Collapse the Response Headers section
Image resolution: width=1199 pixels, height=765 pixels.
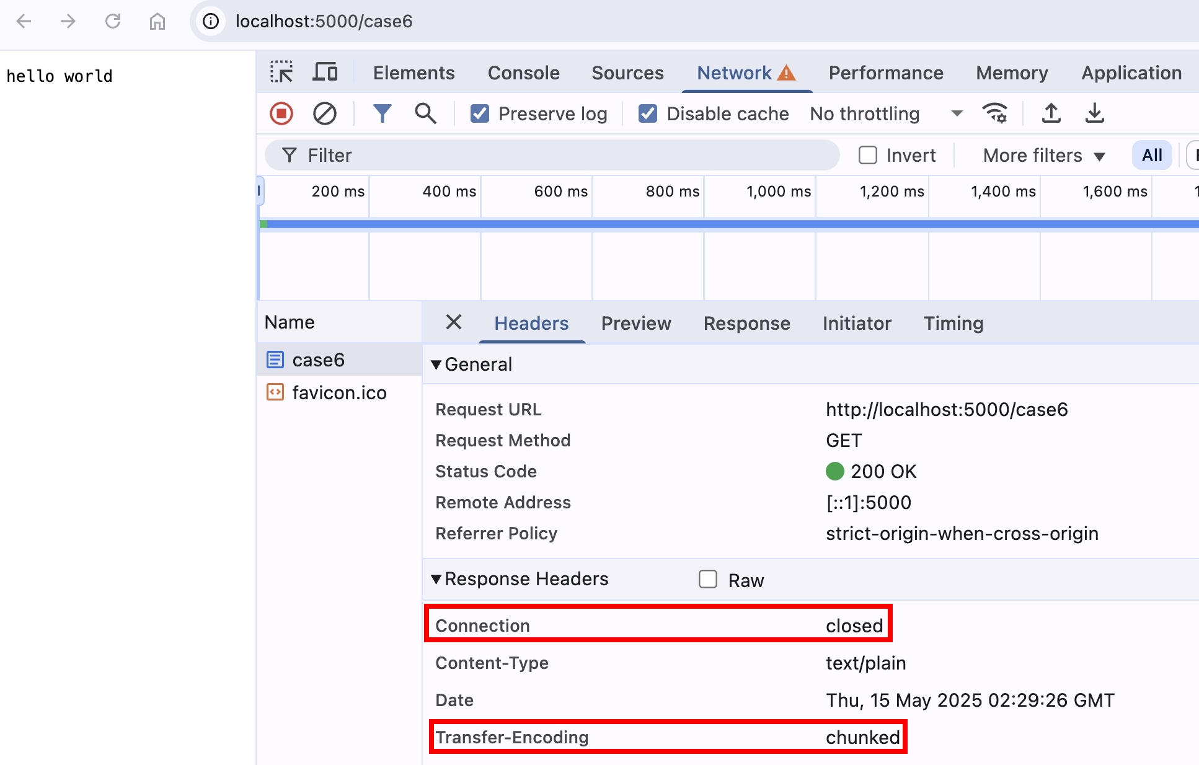[x=436, y=579]
